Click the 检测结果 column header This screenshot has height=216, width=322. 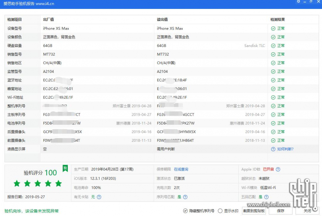click(278, 19)
